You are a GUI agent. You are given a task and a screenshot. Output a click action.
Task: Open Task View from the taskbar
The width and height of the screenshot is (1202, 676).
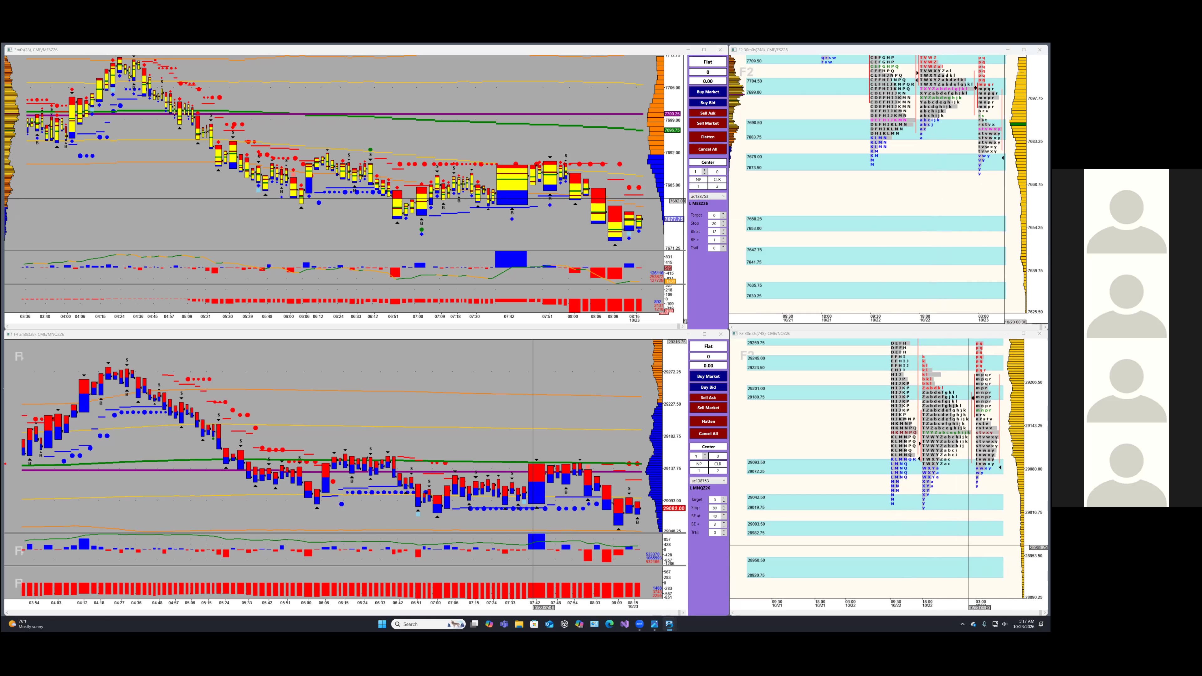coord(474,624)
